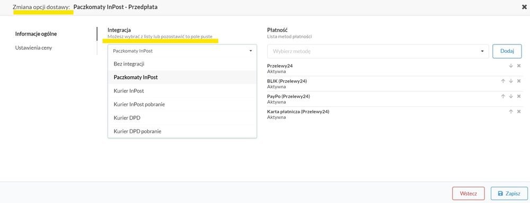Close the delivery option dialog with the X

point(524,7)
